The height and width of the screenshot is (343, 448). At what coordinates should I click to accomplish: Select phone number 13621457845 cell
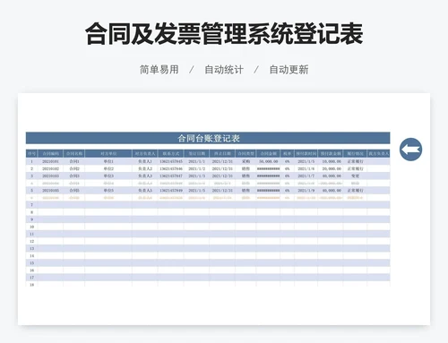pos(171,161)
